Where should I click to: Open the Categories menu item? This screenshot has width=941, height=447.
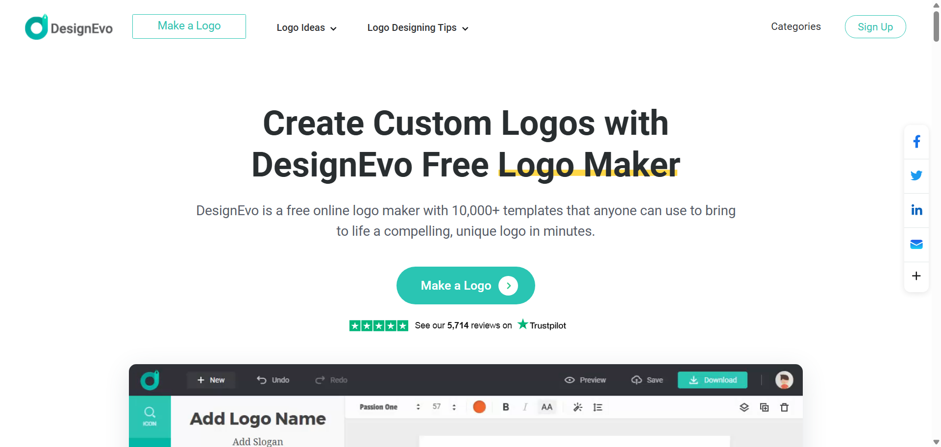pos(795,26)
